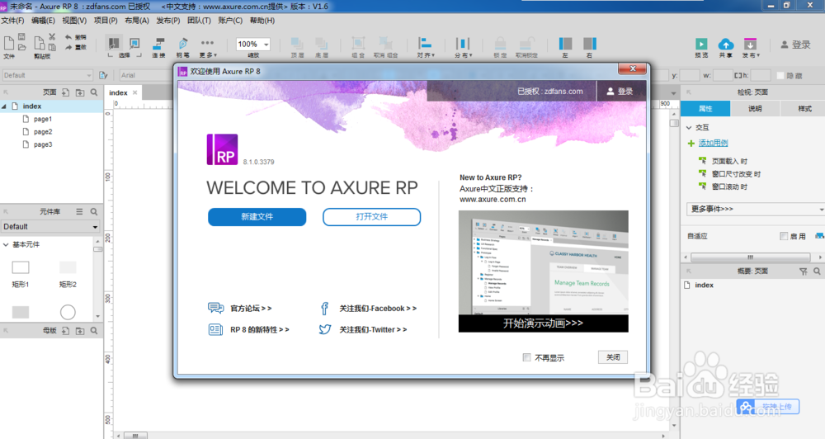Toggle the hidden (隐藏) checkbox
This screenshot has width=825, height=439.
[780, 76]
